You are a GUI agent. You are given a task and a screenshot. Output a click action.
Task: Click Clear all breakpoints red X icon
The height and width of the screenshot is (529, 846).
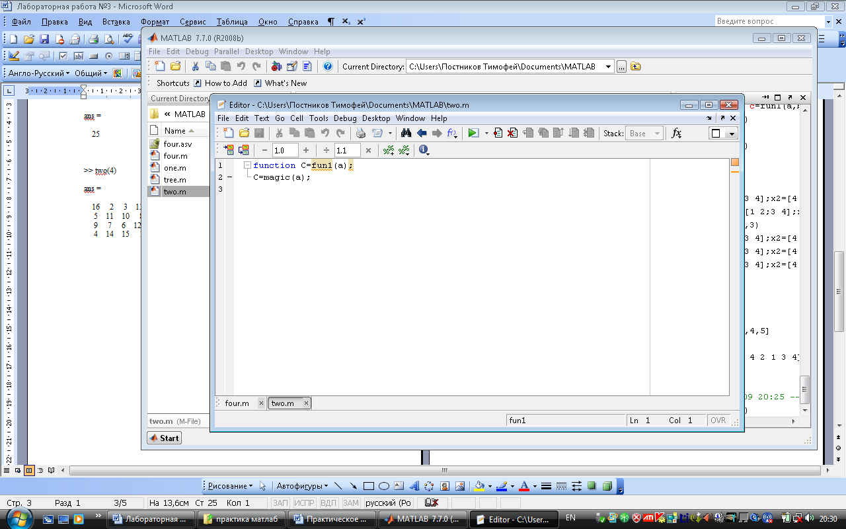512,133
